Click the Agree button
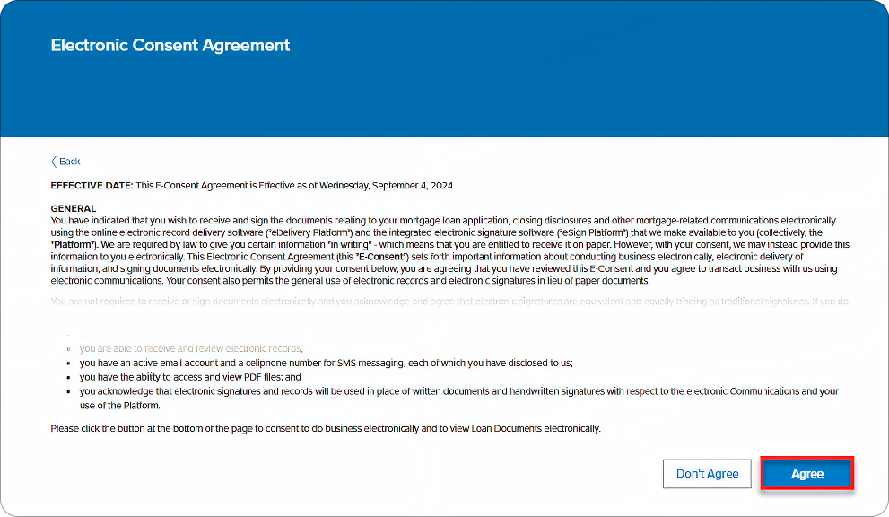This screenshot has width=889, height=517. click(x=806, y=474)
